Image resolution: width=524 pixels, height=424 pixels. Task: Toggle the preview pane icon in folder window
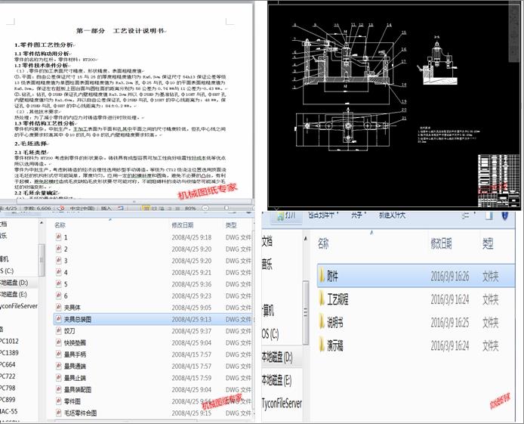[x=489, y=215]
